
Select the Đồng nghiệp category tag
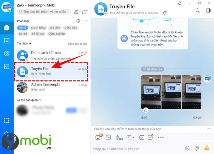(x=56, y=34)
